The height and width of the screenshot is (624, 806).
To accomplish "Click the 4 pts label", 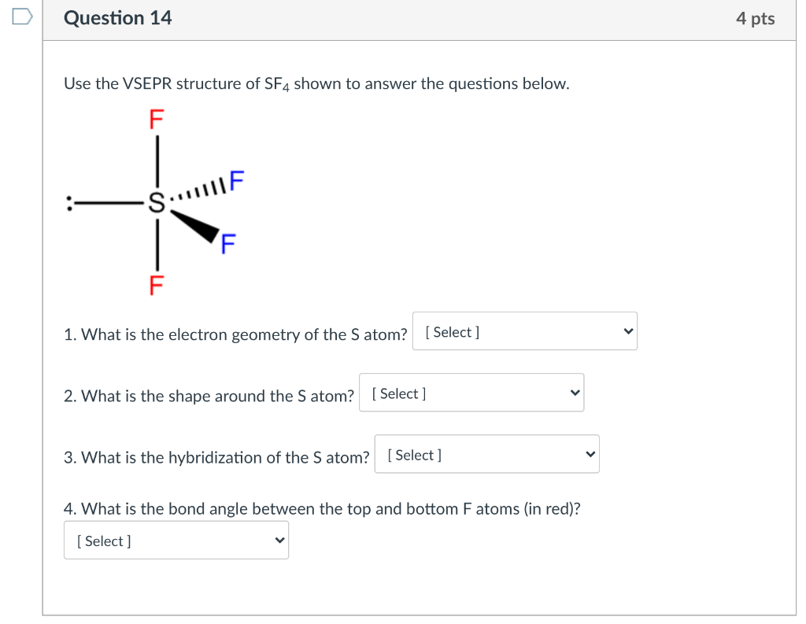I will click(755, 18).
